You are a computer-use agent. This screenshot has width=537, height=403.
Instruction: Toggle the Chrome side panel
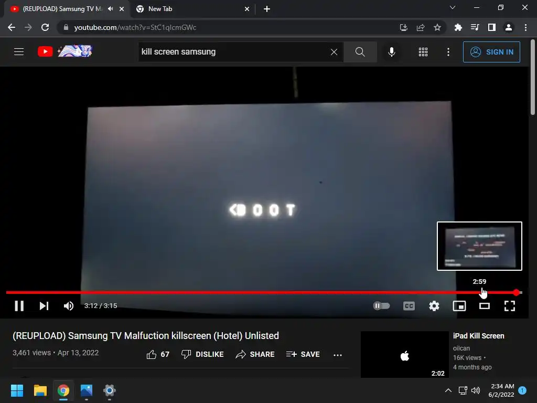click(491, 27)
